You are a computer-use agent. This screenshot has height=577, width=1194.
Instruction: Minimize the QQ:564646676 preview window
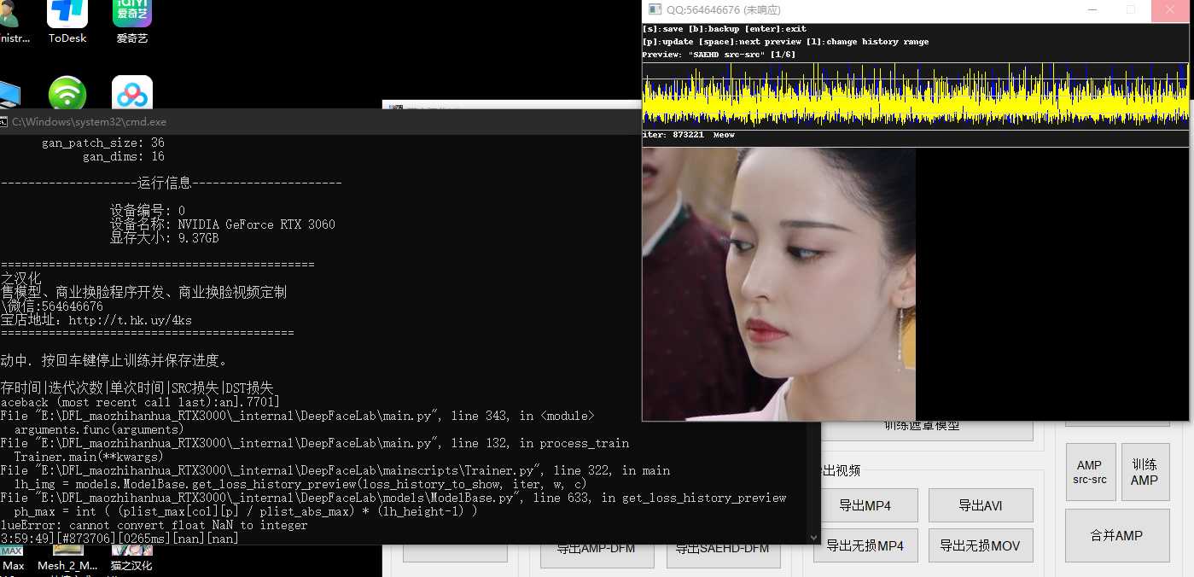tap(1092, 10)
